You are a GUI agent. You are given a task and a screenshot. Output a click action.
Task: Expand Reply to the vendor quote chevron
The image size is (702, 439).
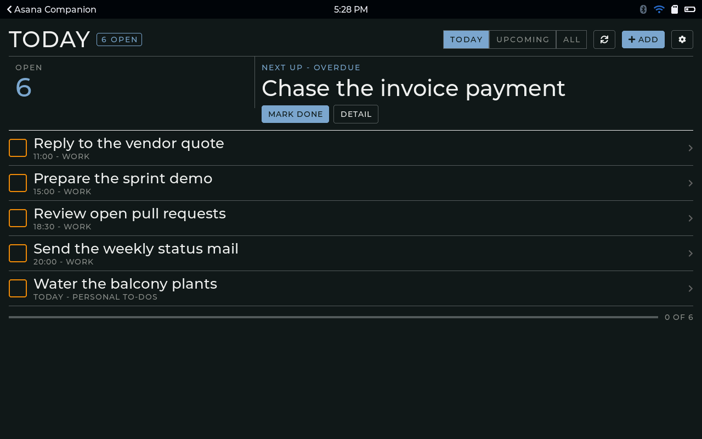click(x=690, y=148)
